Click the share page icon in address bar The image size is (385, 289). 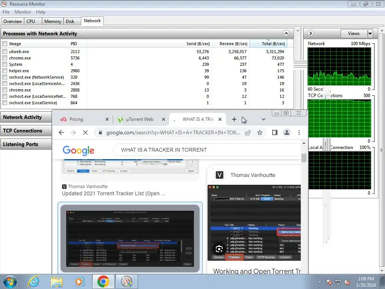click(248, 133)
